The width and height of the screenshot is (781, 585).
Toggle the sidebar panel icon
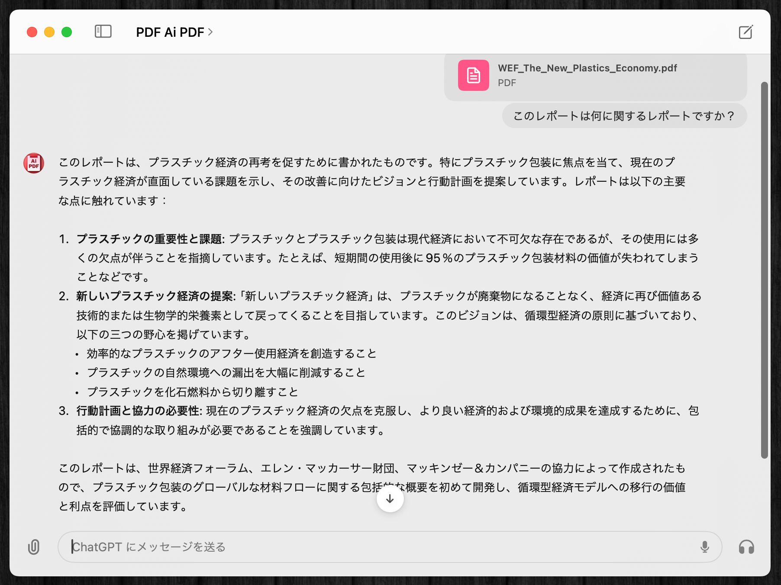point(103,32)
